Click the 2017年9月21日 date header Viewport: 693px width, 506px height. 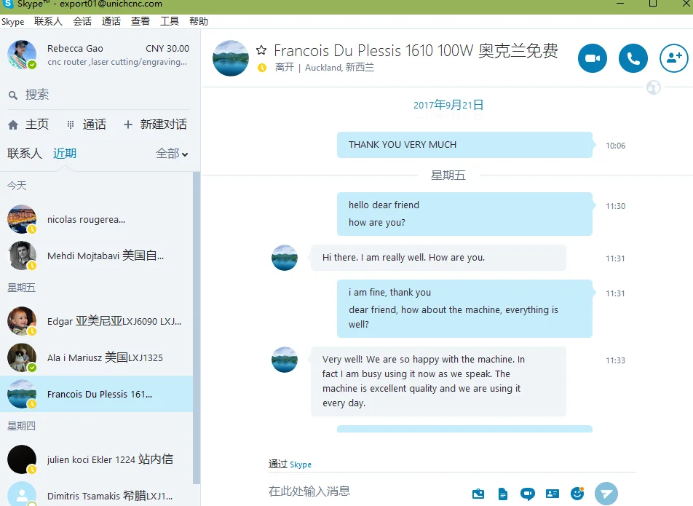pyautogui.click(x=448, y=105)
